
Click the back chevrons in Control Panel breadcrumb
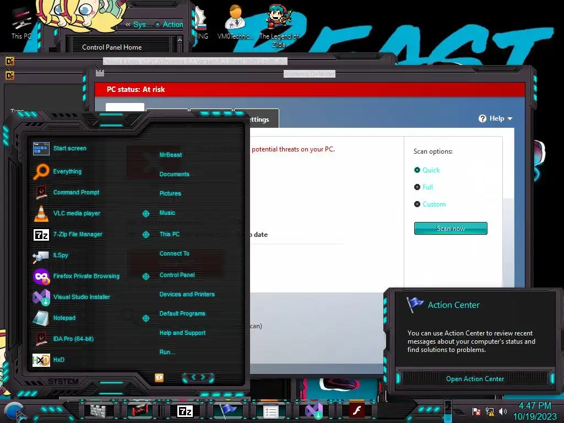(x=128, y=24)
